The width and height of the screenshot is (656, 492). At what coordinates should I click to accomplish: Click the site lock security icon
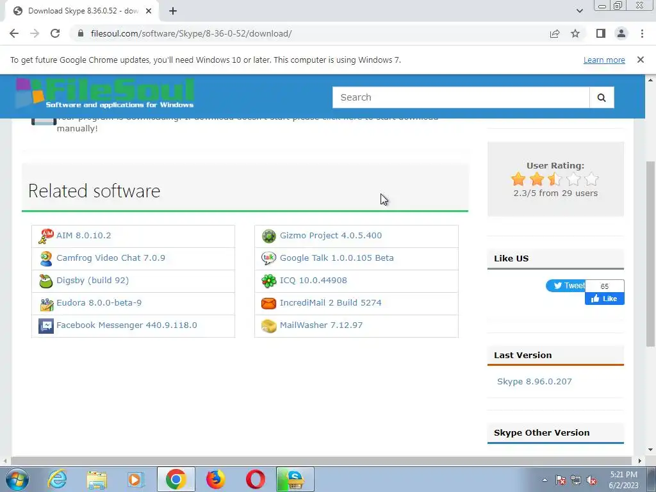[x=81, y=33]
